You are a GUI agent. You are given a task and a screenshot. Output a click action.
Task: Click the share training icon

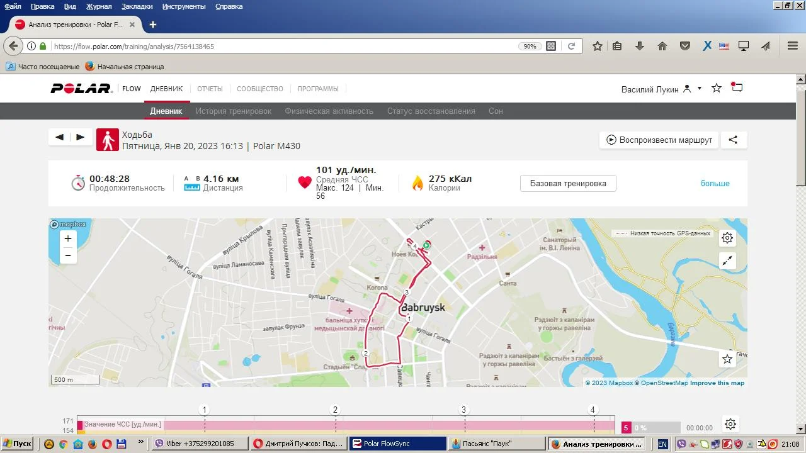tap(733, 140)
